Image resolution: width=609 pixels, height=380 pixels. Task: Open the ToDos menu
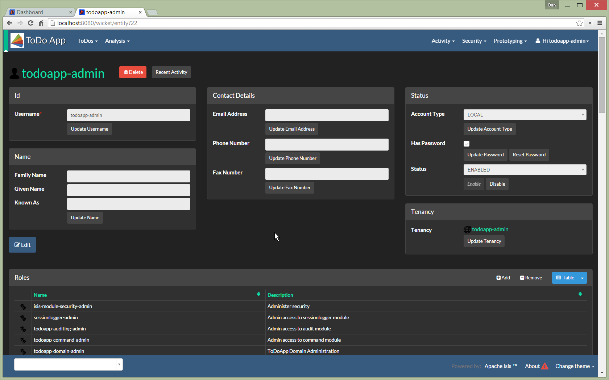click(x=87, y=41)
